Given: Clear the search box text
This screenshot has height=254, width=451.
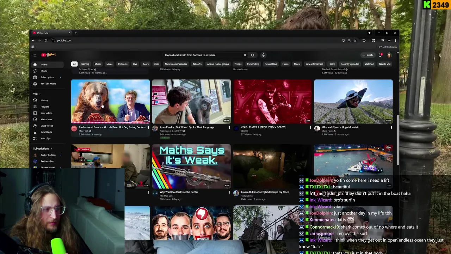Looking at the screenshot, I should tap(245, 55).
